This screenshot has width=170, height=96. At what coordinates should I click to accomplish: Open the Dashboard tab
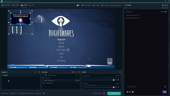click(6, 5)
